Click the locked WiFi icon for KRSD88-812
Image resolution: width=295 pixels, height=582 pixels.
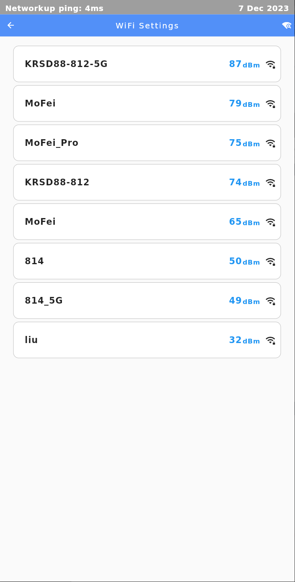pos(271,183)
